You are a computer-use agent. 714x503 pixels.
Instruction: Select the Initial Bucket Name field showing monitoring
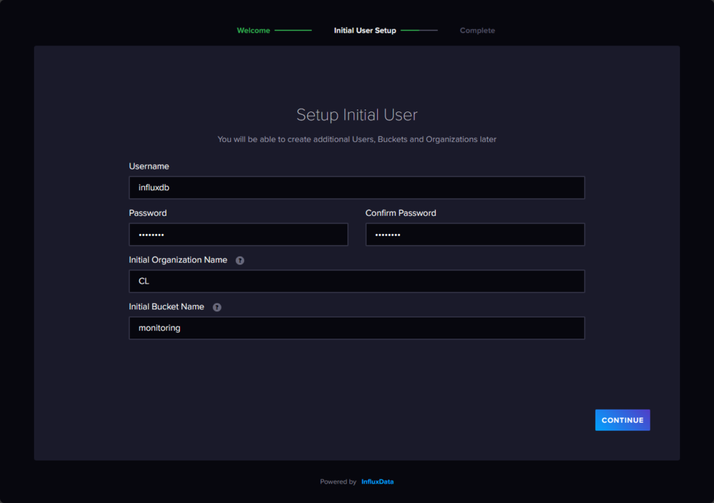coord(356,327)
